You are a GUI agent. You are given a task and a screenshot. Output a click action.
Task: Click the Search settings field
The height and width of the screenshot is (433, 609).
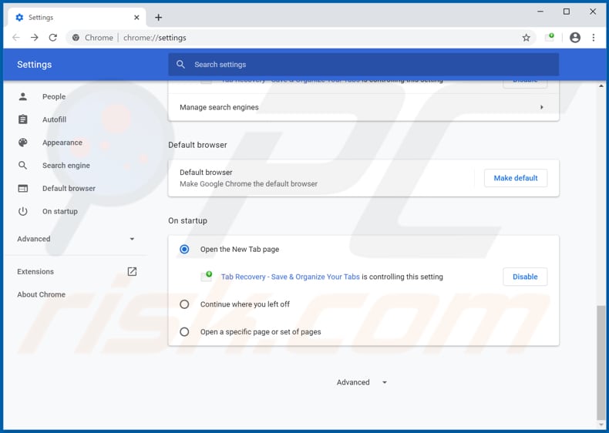[364, 65]
